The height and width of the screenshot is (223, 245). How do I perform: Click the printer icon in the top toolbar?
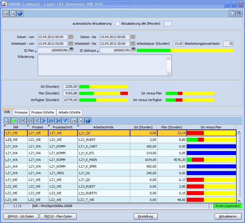[x=13, y=14]
